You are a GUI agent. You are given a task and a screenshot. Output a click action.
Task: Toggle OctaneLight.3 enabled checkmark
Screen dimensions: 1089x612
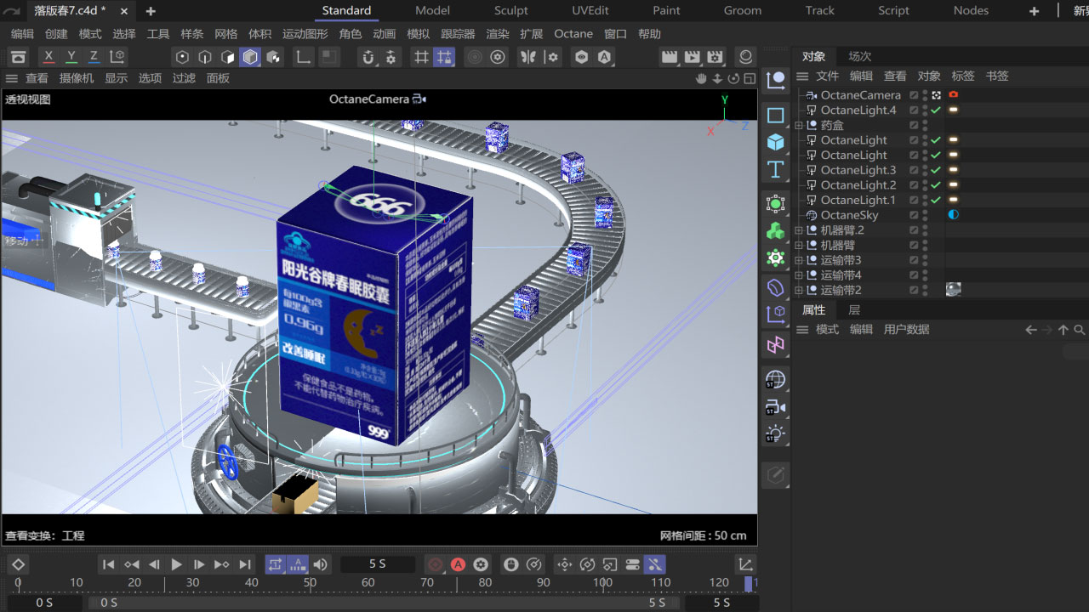coord(936,170)
